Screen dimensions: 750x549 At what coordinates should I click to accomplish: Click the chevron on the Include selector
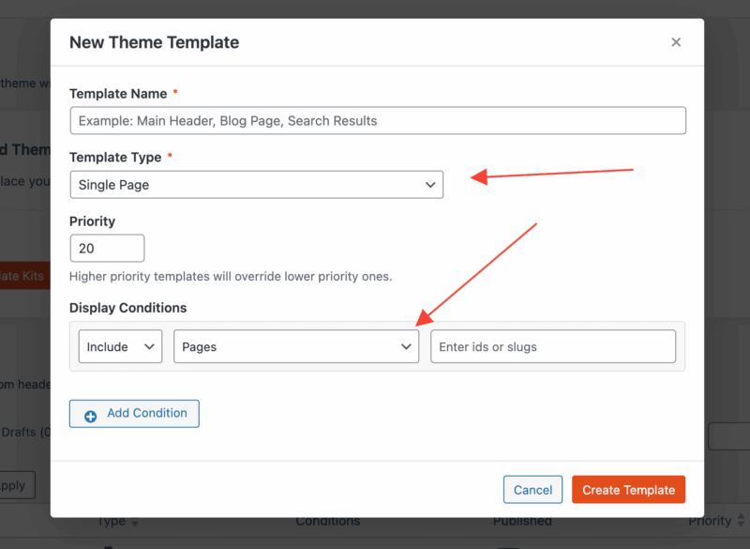pos(149,346)
